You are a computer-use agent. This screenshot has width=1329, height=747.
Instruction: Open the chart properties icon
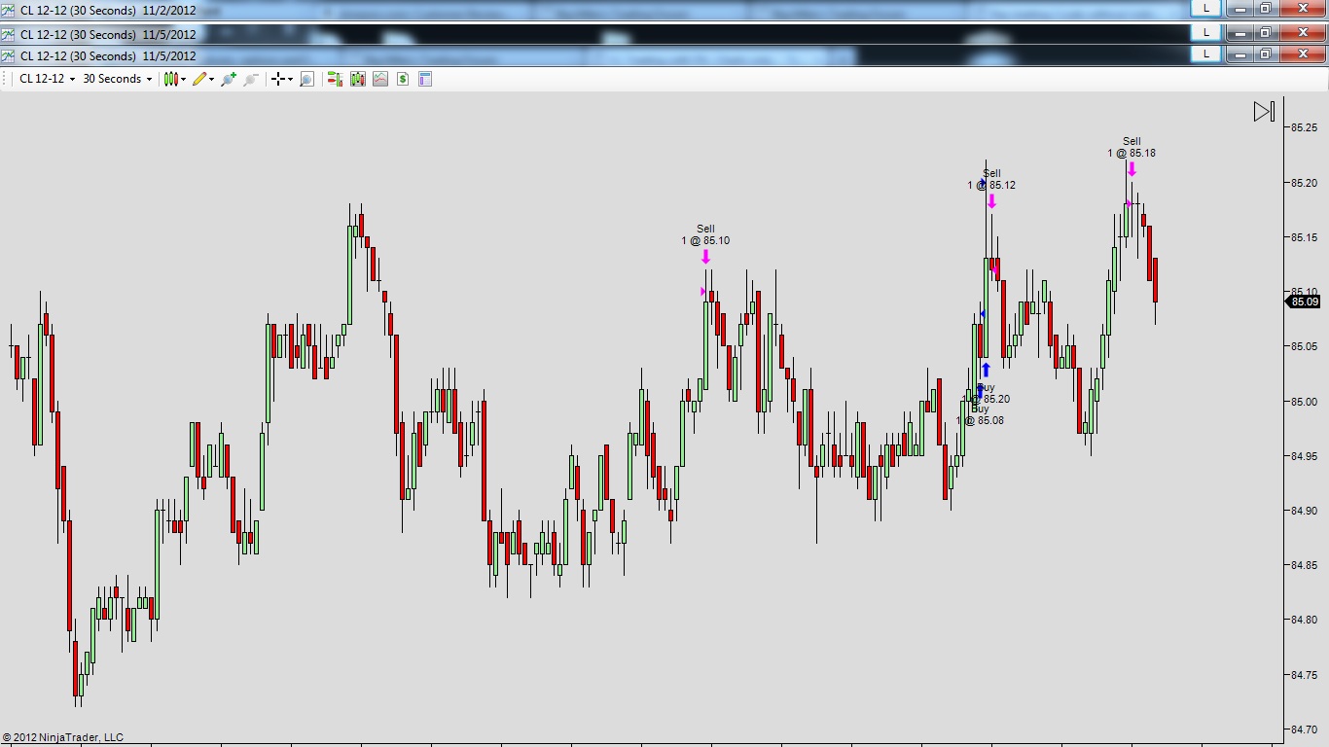click(x=425, y=79)
